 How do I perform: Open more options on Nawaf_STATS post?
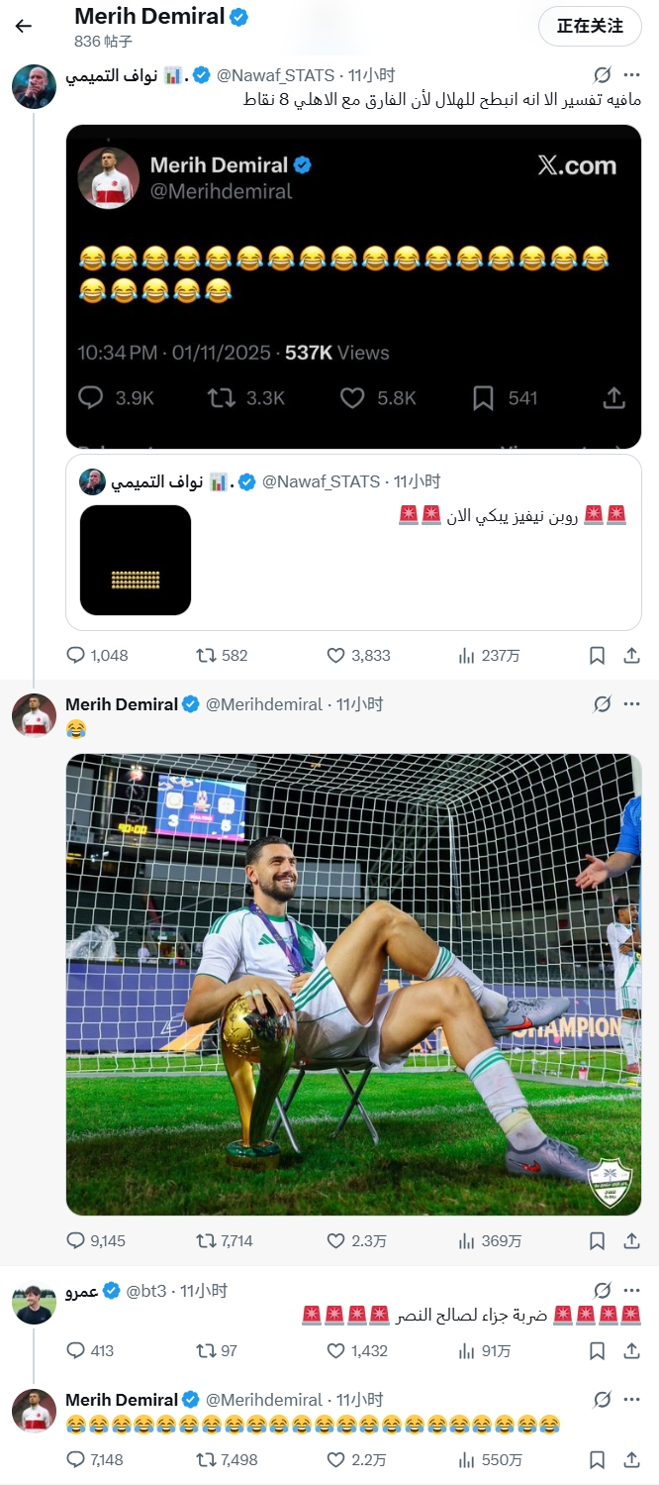(631, 75)
